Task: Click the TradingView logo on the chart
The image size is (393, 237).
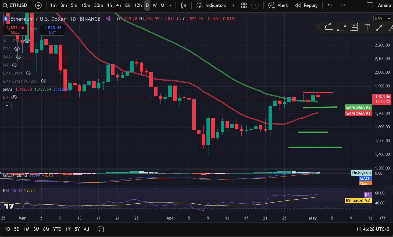Action: click(x=9, y=206)
